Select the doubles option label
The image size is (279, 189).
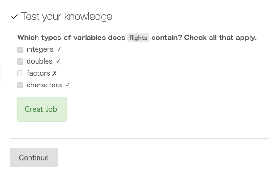[39, 61]
